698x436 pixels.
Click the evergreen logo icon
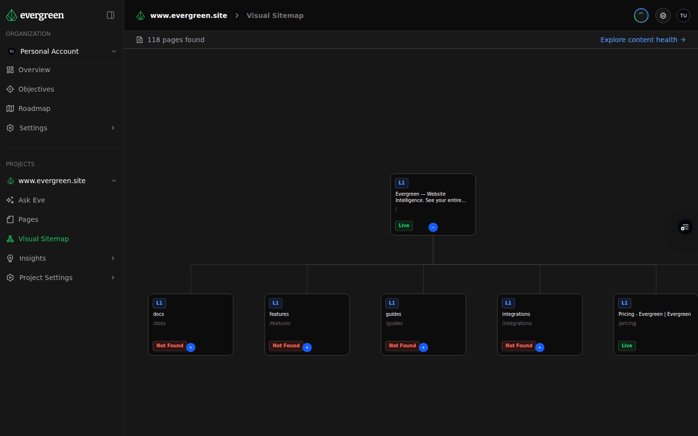(x=11, y=15)
